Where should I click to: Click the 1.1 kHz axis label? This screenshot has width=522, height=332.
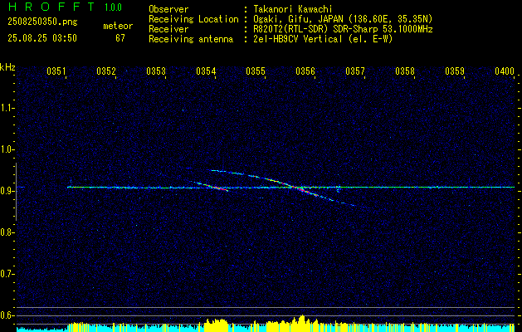coord(7,108)
